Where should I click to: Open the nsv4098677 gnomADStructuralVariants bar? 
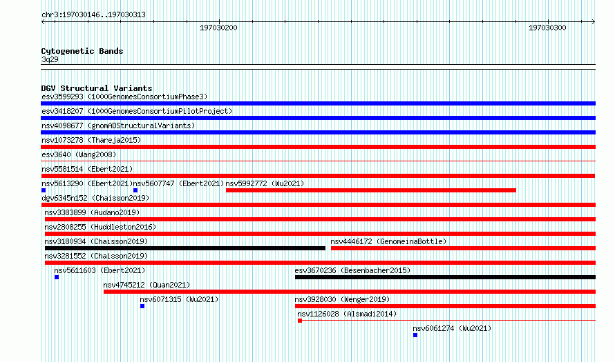[x=318, y=132]
